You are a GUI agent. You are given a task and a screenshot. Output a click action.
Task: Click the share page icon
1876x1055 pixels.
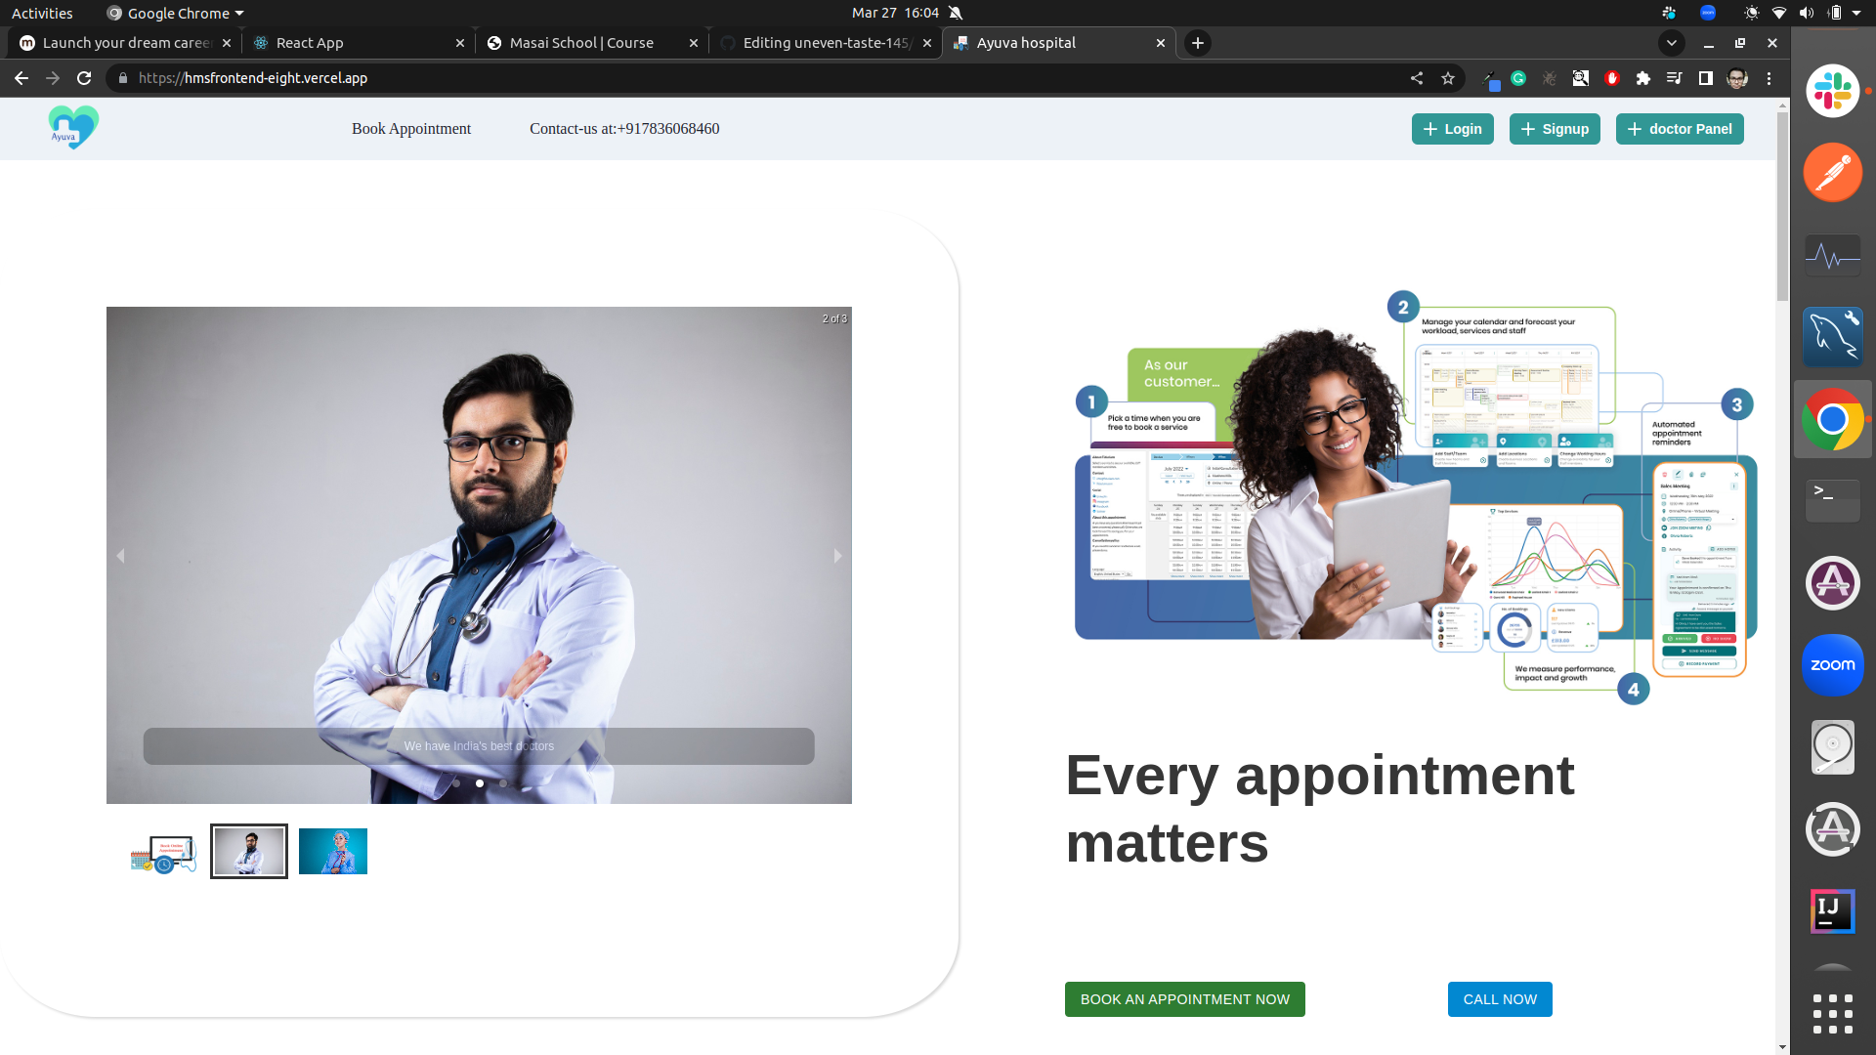pos(1417,78)
